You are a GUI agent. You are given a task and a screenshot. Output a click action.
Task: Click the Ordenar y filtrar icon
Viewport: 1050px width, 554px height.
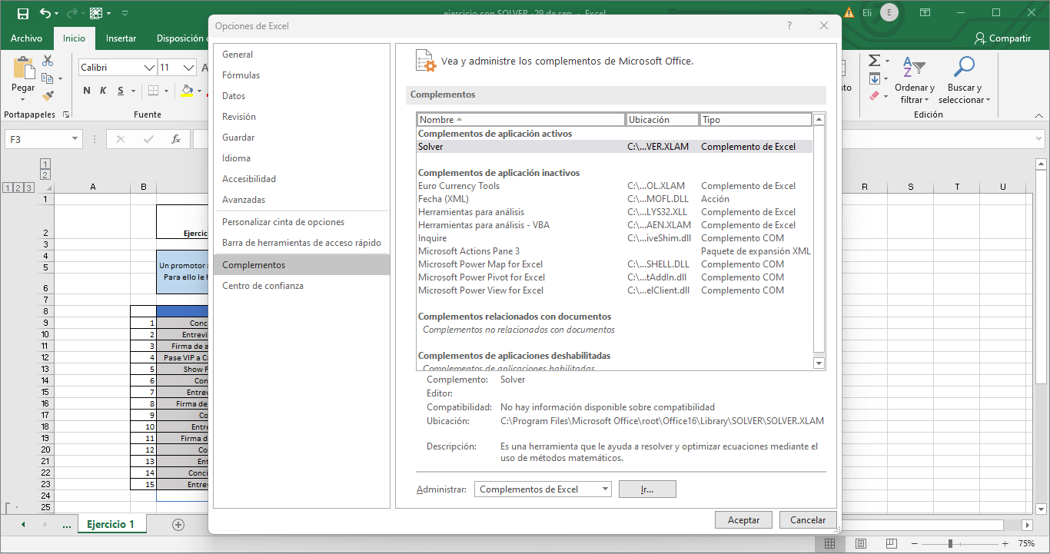pyautogui.click(x=914, y=68)
